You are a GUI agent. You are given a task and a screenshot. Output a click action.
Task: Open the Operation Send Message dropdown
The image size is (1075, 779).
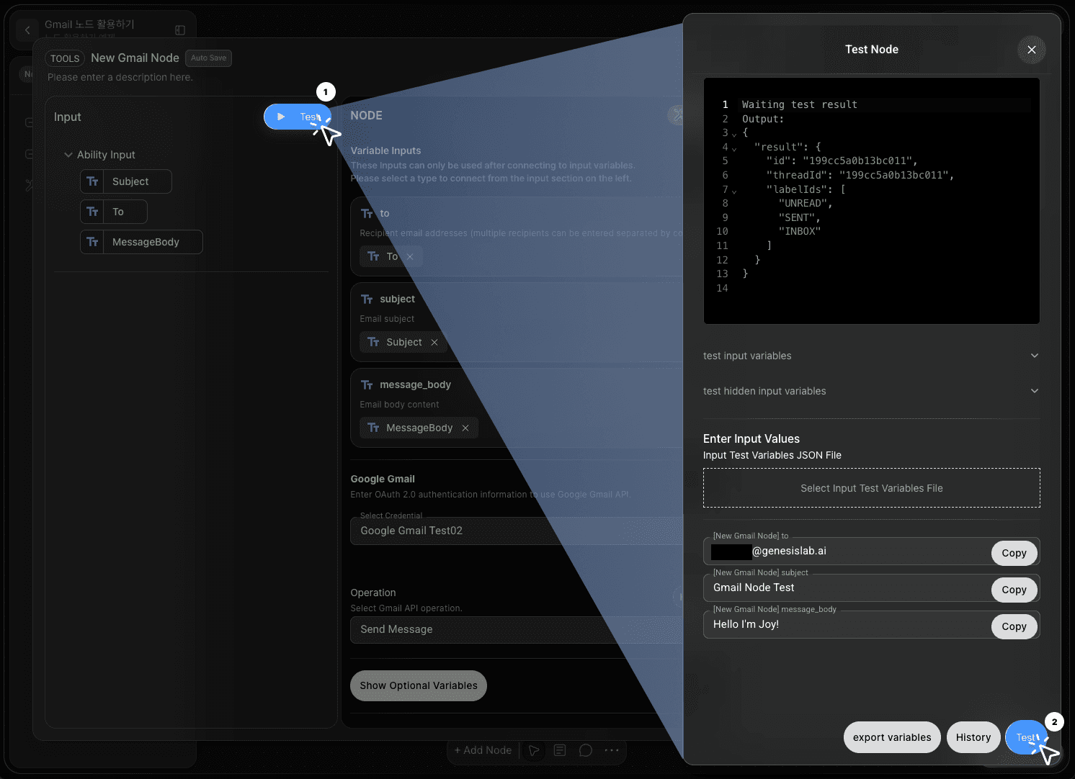tap(516, 629)
